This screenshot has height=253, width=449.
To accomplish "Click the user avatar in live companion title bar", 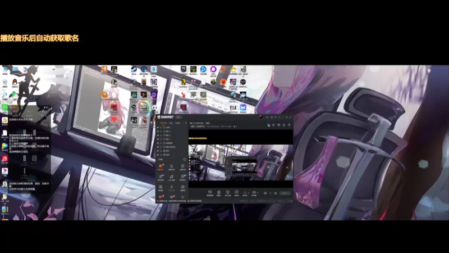I will coord(260,117).
